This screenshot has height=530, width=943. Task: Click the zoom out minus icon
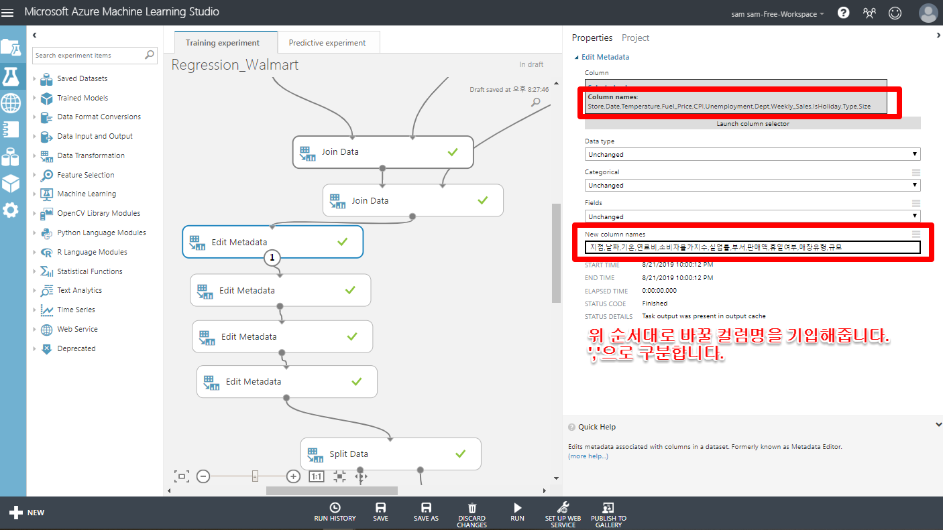[x=204, y=476]
